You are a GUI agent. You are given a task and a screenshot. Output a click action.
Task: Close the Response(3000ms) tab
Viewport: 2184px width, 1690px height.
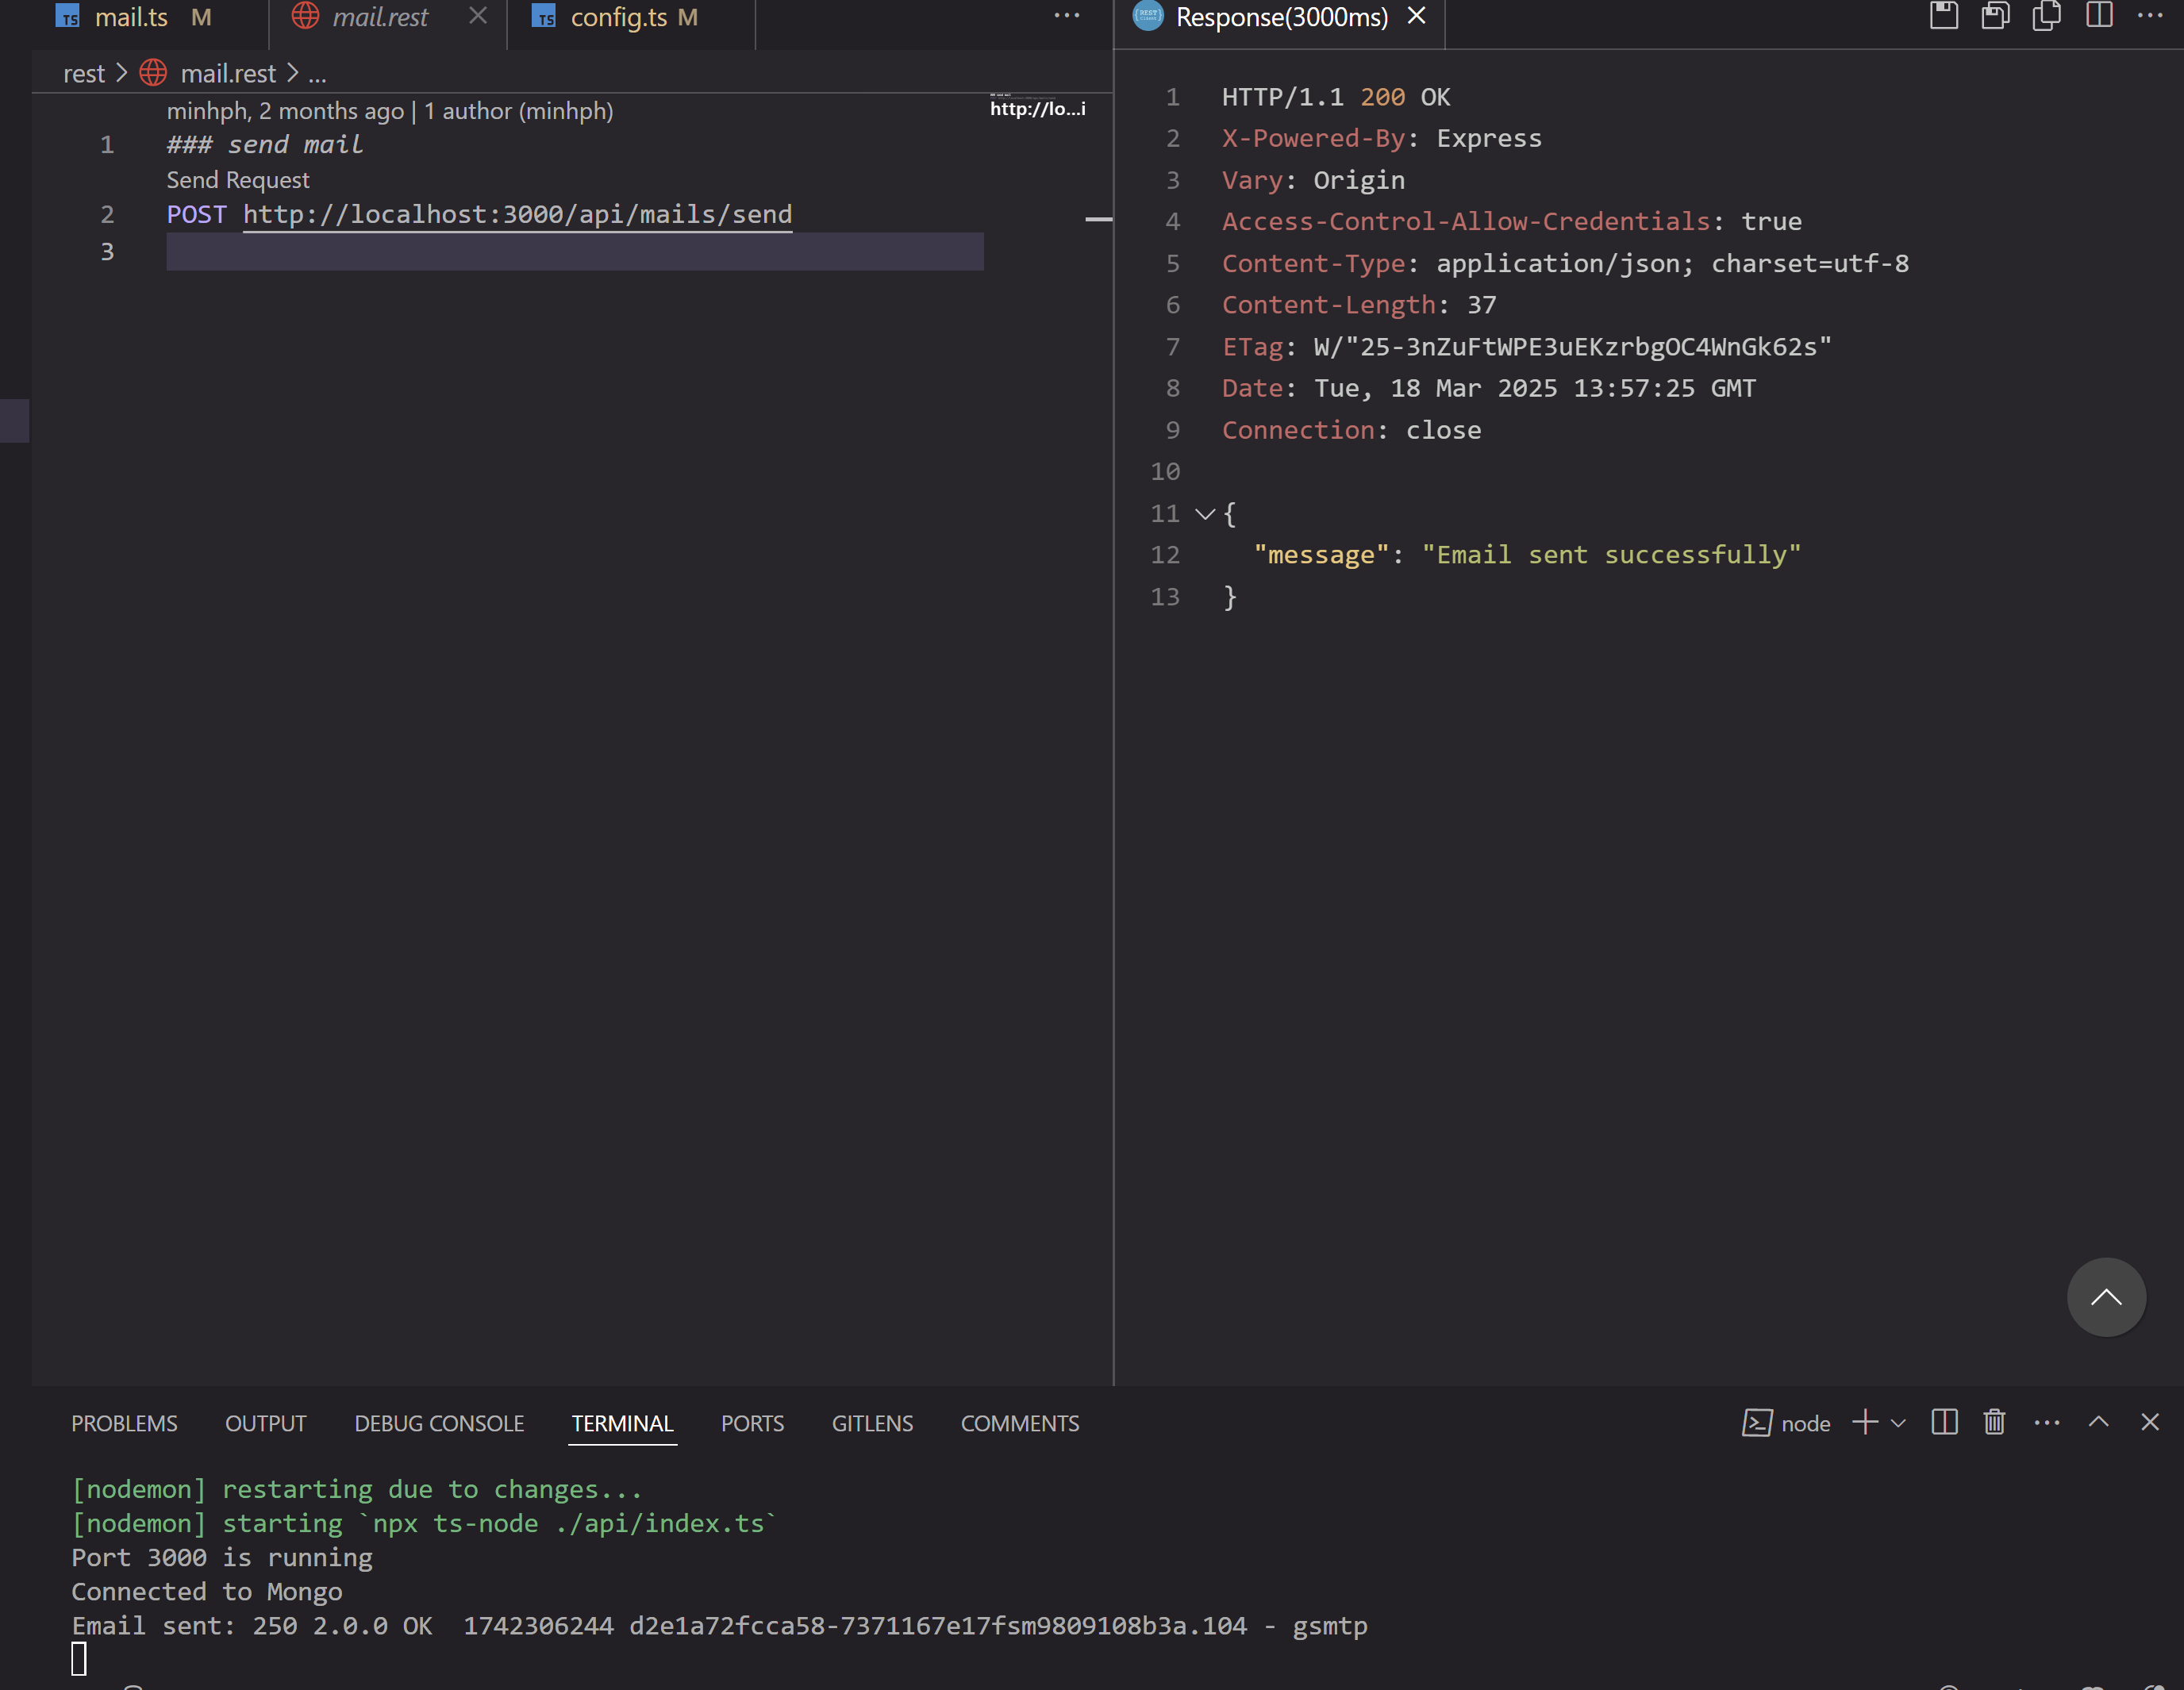(1416, 16)
